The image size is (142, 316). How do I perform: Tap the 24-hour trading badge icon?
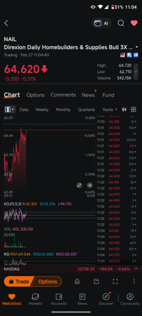coord(136,55)
